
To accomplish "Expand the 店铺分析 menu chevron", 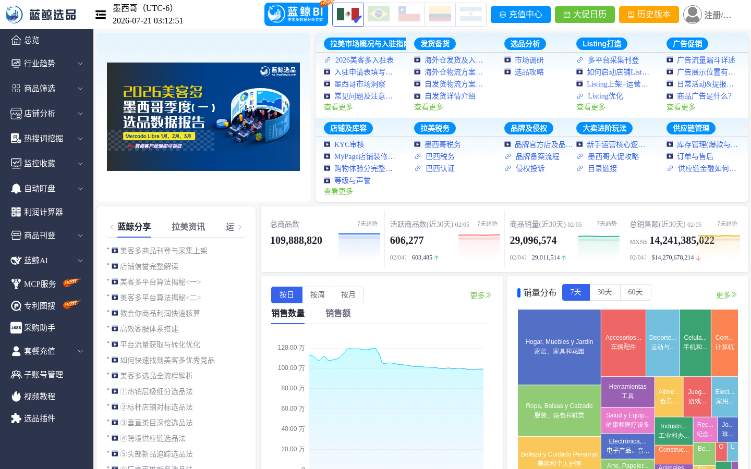I will (80, 114).
